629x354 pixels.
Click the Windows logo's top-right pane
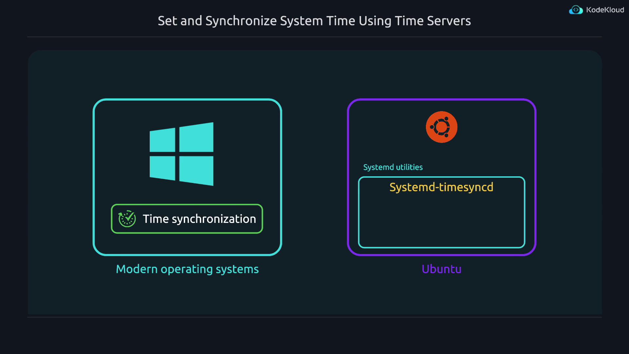coord(196,138)
